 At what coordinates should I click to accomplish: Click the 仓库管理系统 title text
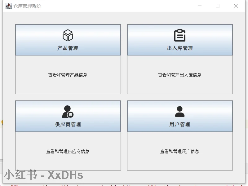tap(26, 6)
